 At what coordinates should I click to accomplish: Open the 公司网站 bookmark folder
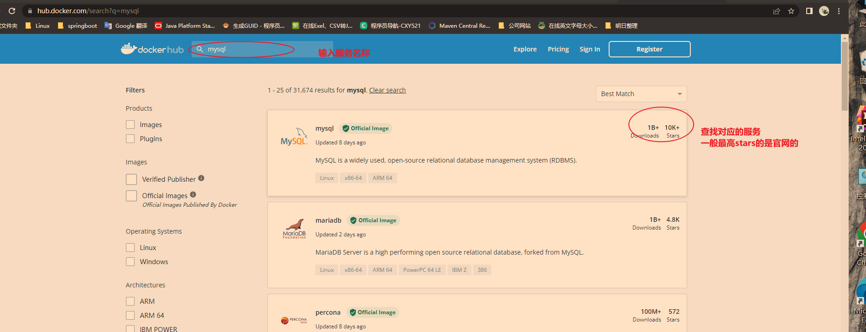pyautogui.click(x=514, y=26)
